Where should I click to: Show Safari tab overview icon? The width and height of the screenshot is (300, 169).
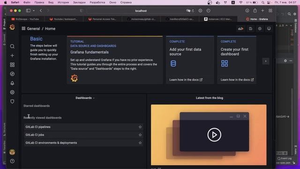[270, 11]
